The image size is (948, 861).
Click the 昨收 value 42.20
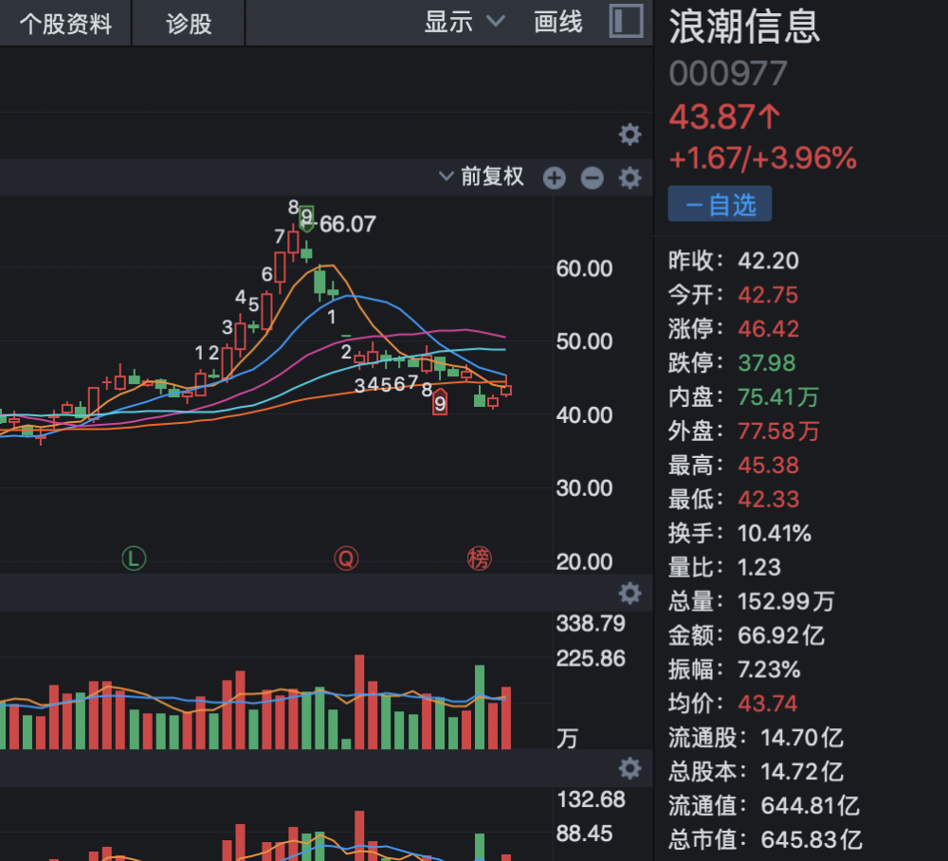coord(768,261)
